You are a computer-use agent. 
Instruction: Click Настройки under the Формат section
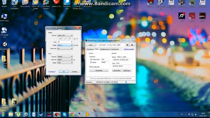pos(117,70)
